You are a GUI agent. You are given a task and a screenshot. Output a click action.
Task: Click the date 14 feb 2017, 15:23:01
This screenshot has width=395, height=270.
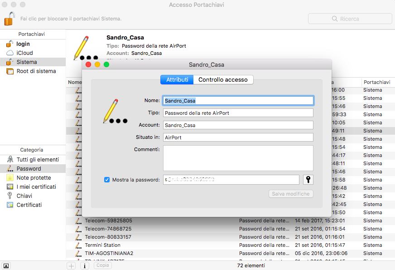coord(320,221)
